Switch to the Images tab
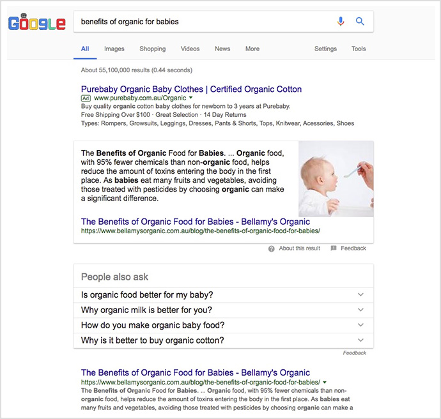Viewport: 441px width, 419px height. 114,49
